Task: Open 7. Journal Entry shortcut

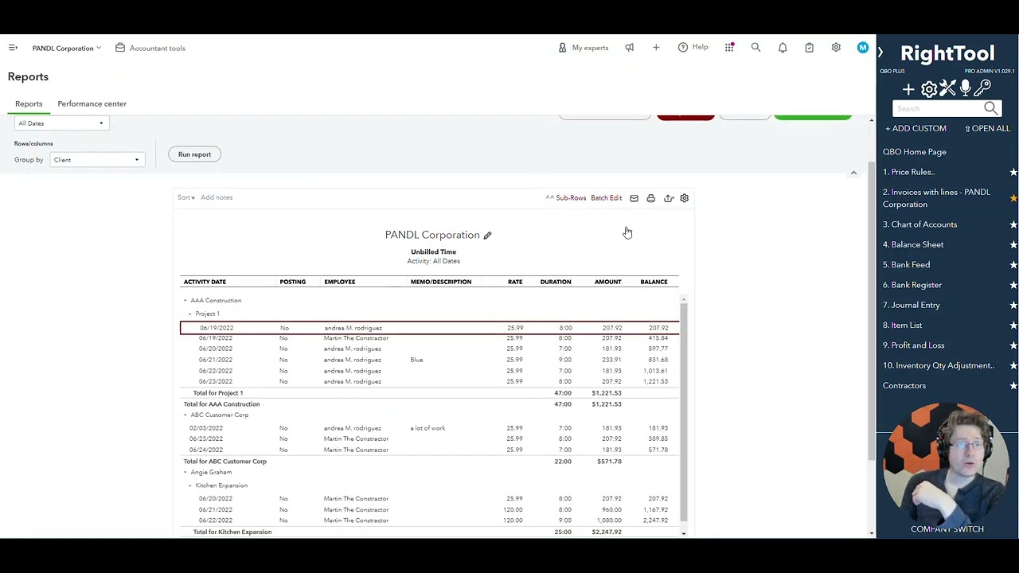Action: tap(911, 305)
